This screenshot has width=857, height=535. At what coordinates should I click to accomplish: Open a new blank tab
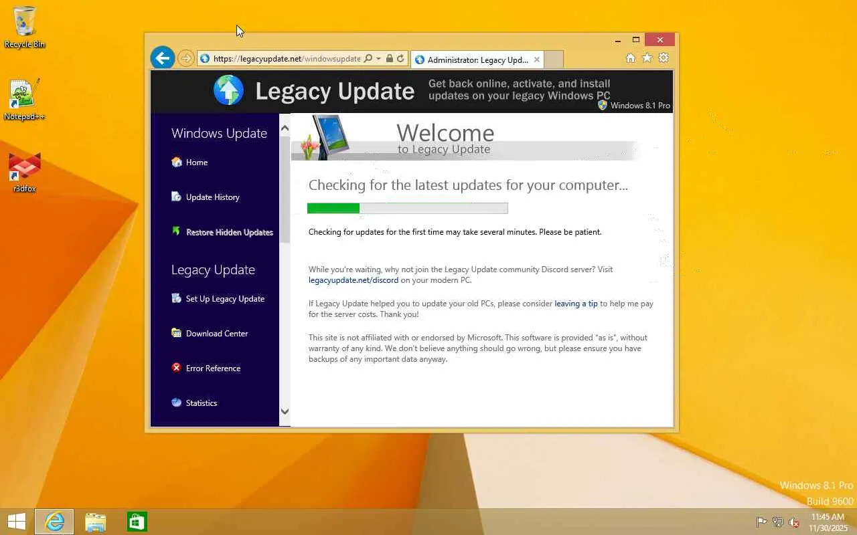click(553, 60)
